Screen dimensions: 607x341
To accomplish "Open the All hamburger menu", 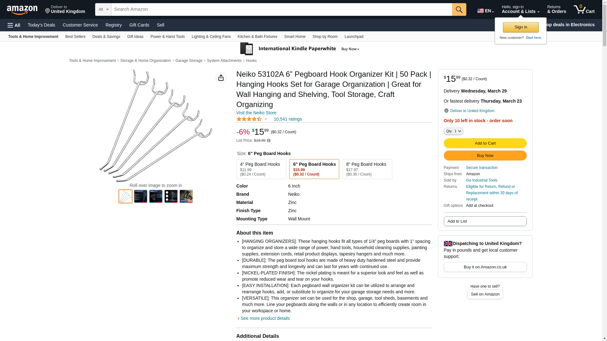I will (x=14, y=25).
